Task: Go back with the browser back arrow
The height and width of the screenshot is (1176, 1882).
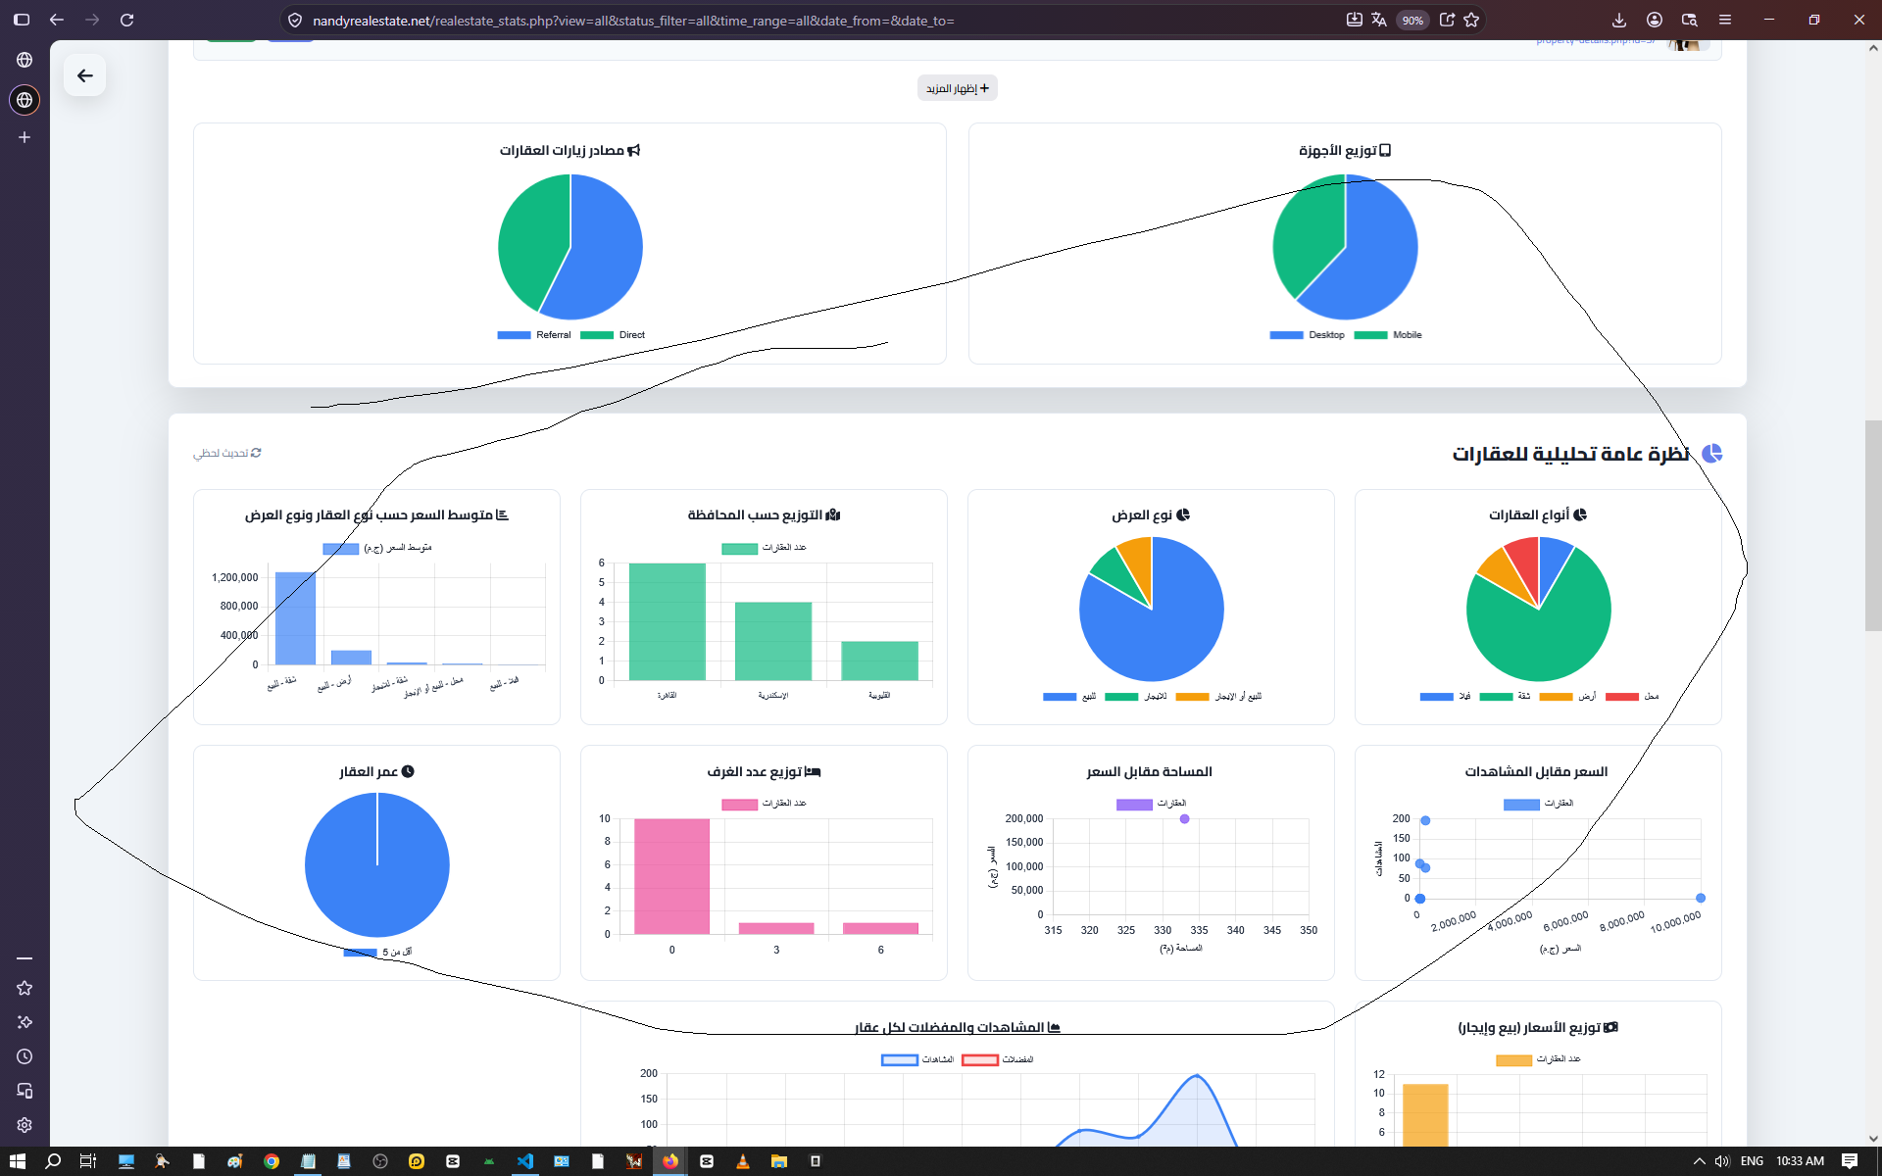Action: tap(57, 20)
